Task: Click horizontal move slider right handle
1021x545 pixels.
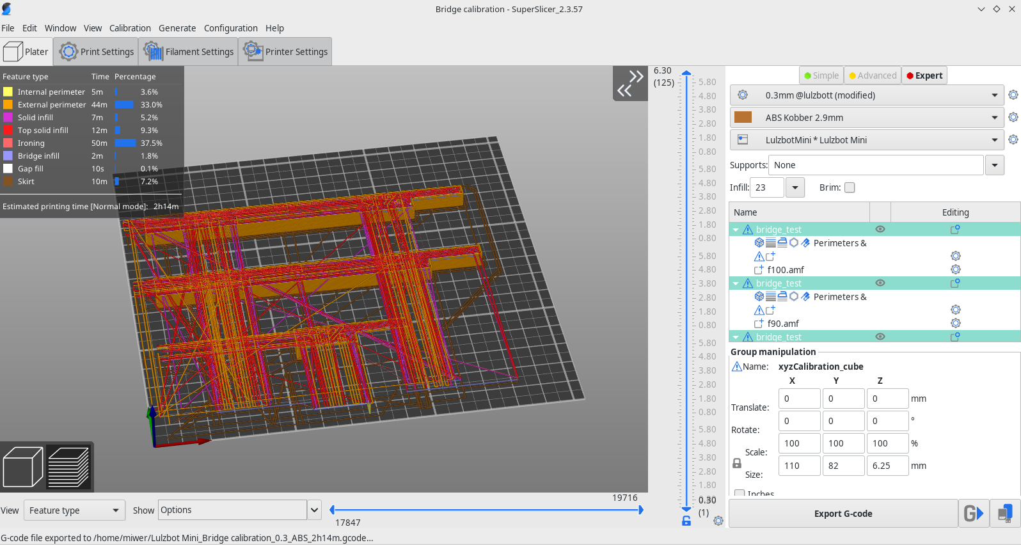Action: click(x=640, y=510)
